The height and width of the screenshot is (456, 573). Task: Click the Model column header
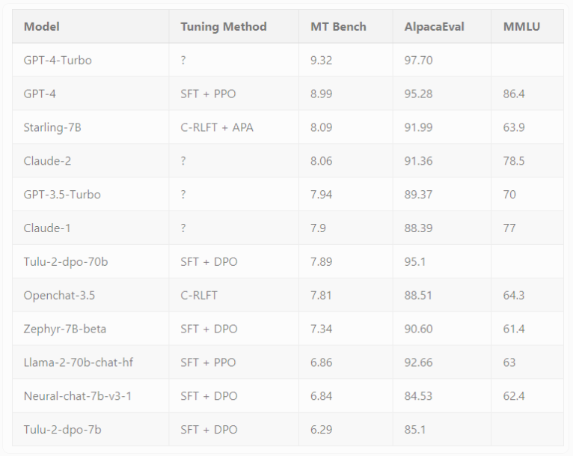tap(42, 27)
